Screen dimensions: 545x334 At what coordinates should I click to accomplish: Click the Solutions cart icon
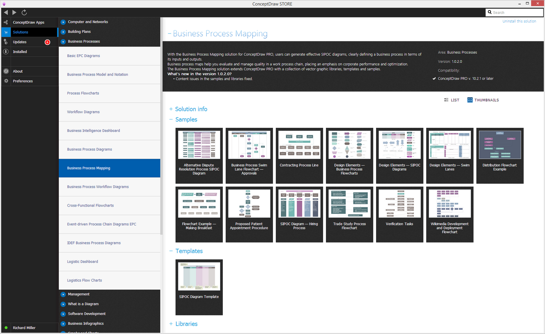(x=6, y=32)
